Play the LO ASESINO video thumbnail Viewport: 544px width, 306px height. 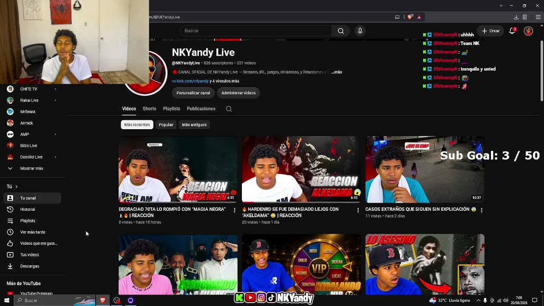[425, 264]
